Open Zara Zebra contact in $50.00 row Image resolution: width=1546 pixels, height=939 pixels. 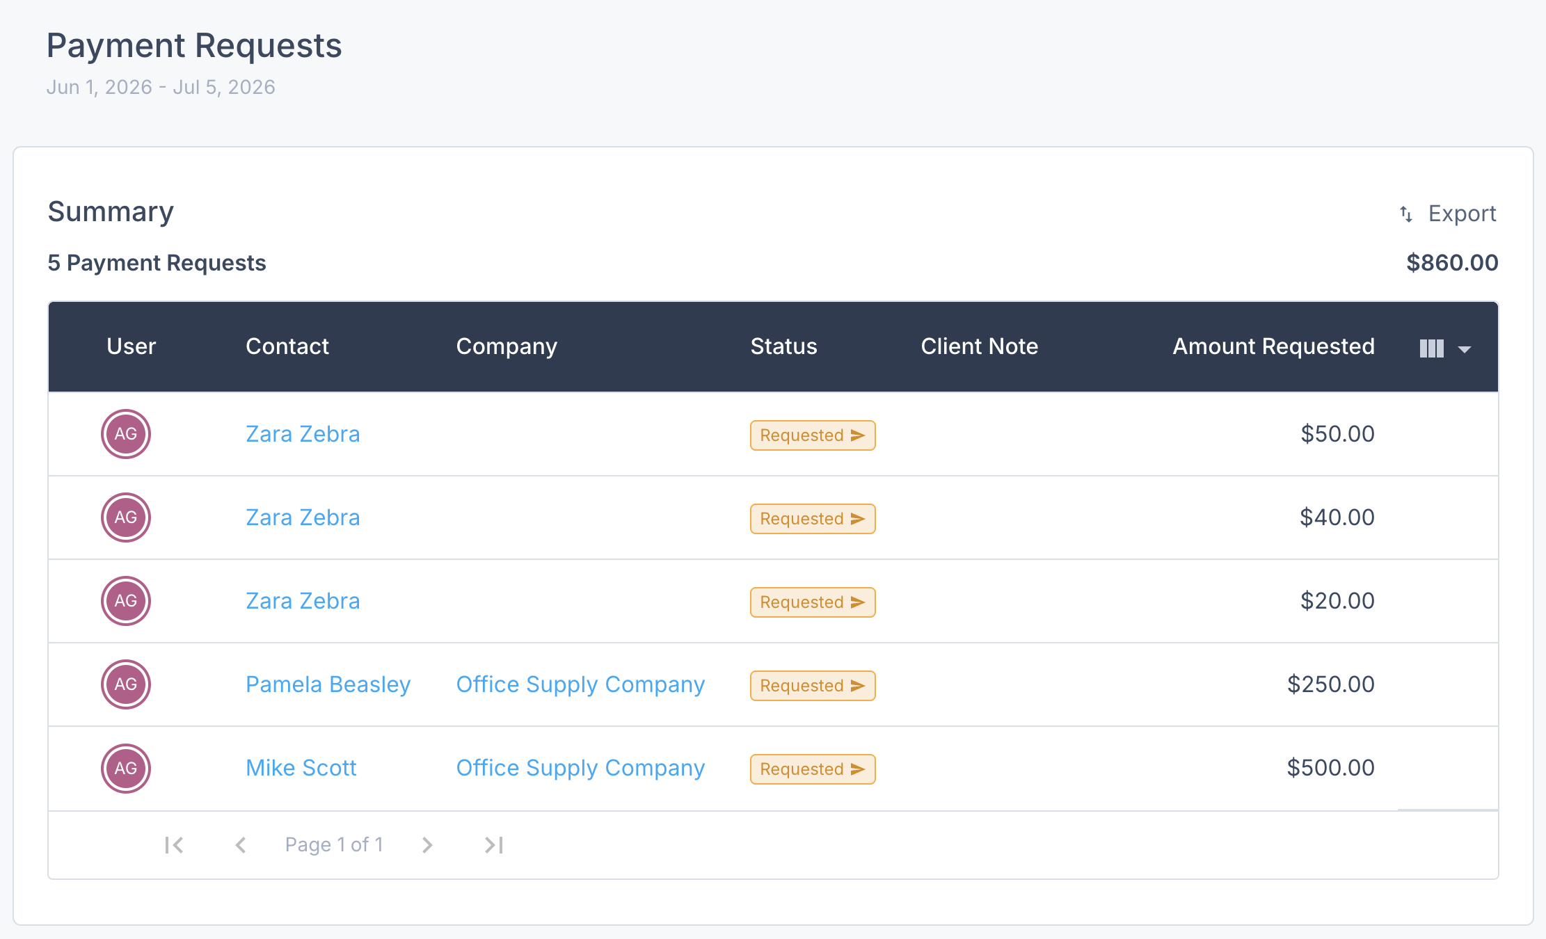(303, 434)
